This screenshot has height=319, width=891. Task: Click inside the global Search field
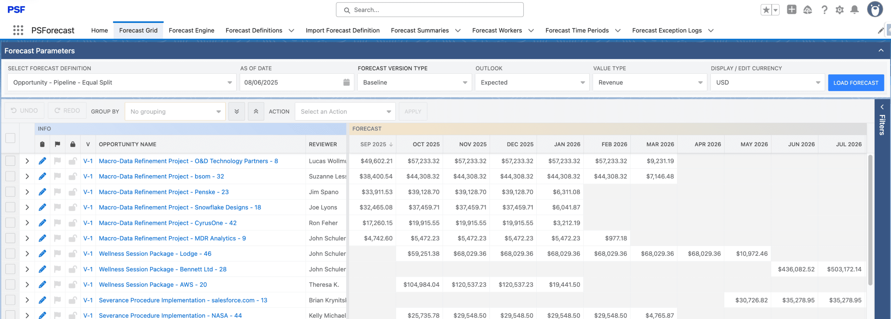pos(429,10)
